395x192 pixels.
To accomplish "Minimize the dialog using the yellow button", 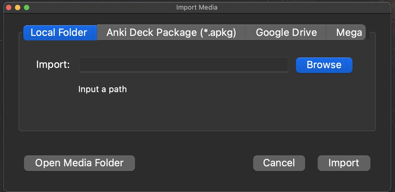I will point(18,7).
